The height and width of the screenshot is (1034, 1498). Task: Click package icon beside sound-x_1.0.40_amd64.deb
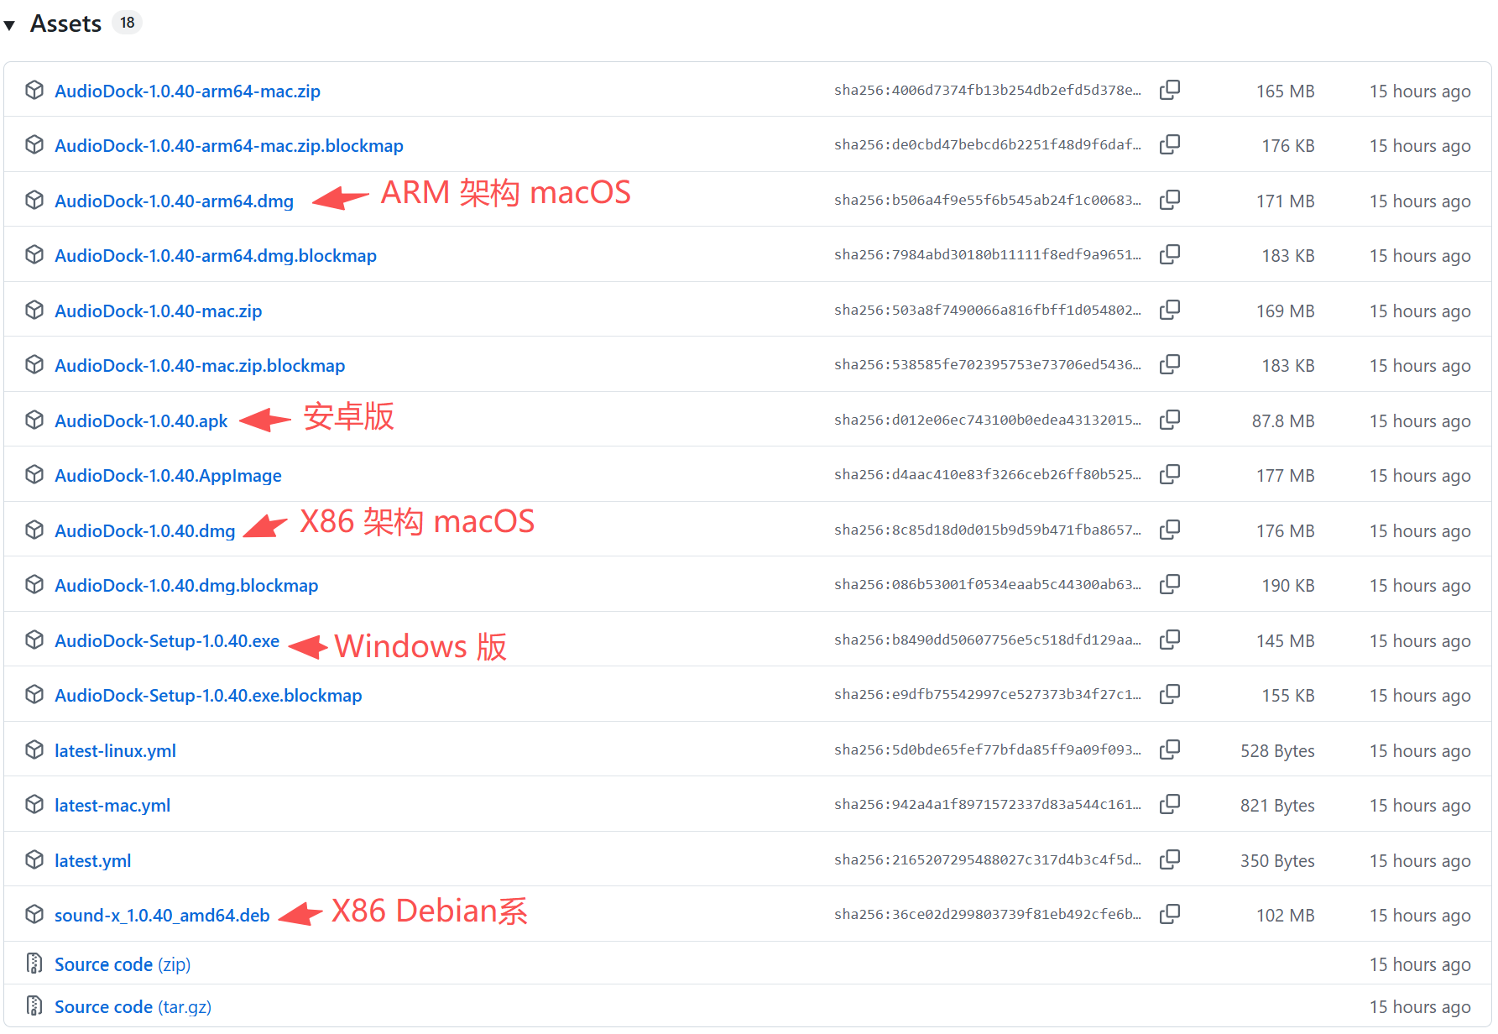34,914
